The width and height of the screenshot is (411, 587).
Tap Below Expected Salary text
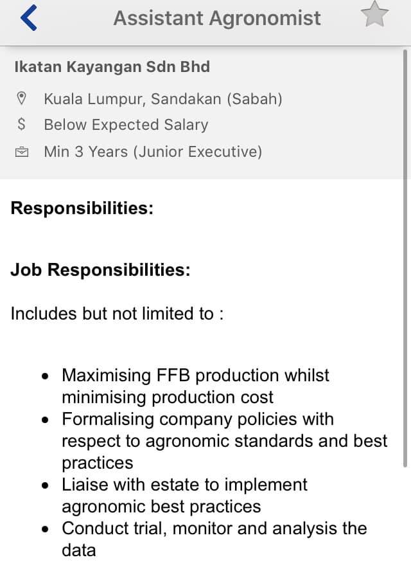126,125
